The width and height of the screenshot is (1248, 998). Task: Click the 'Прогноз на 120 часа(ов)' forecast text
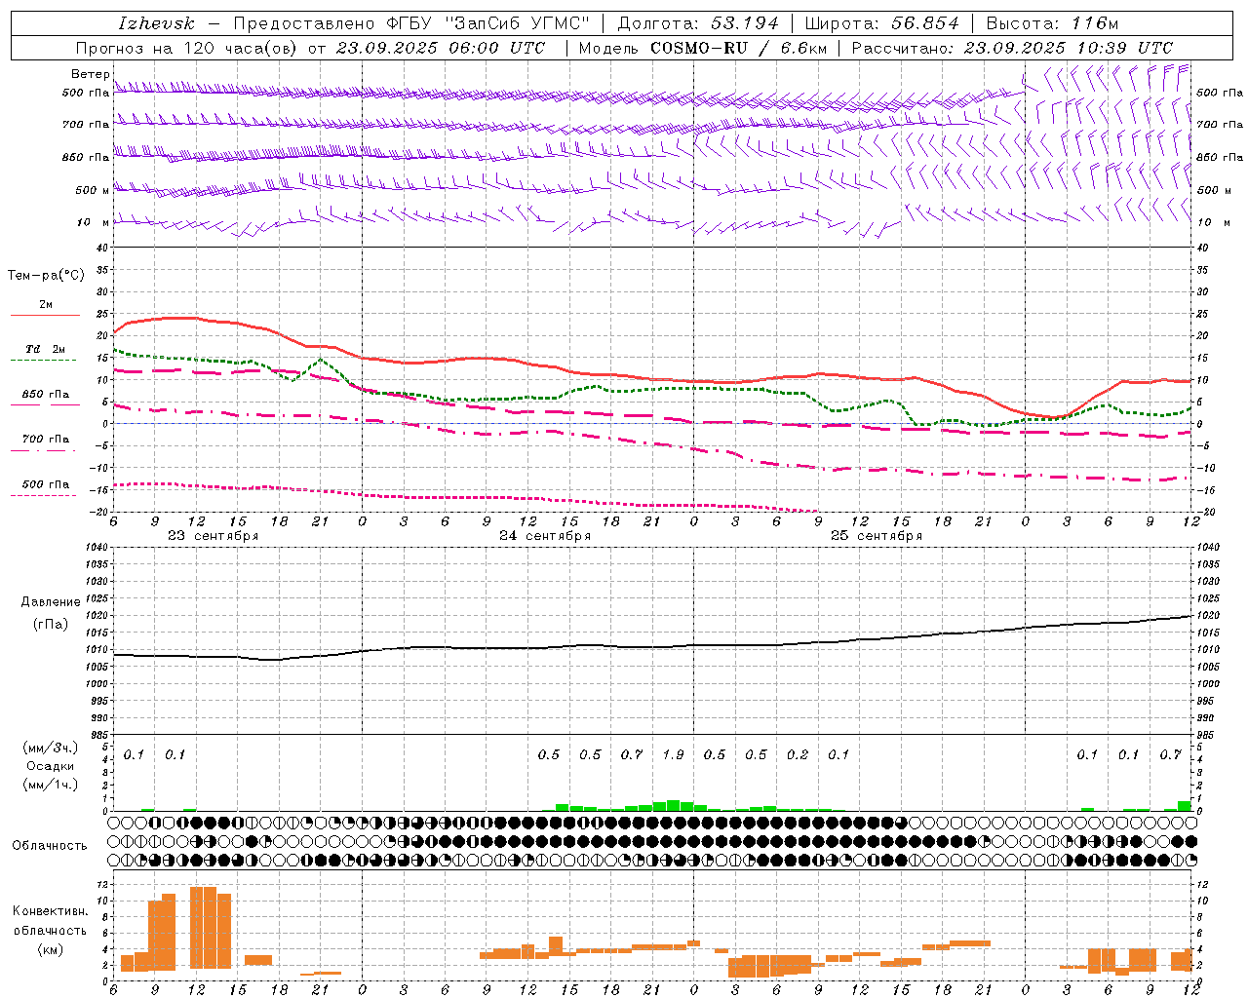point(186,48)
